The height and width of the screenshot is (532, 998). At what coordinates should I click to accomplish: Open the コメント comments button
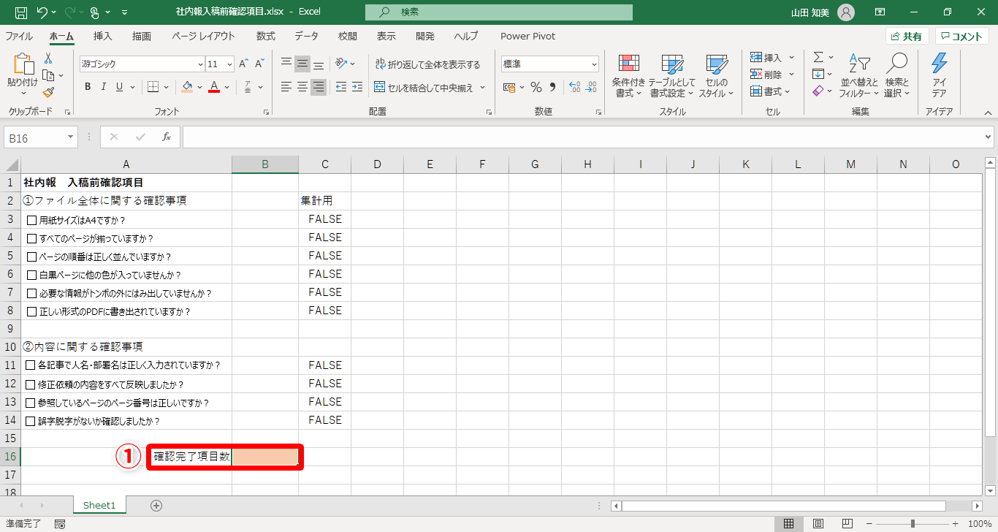[962, 37]
